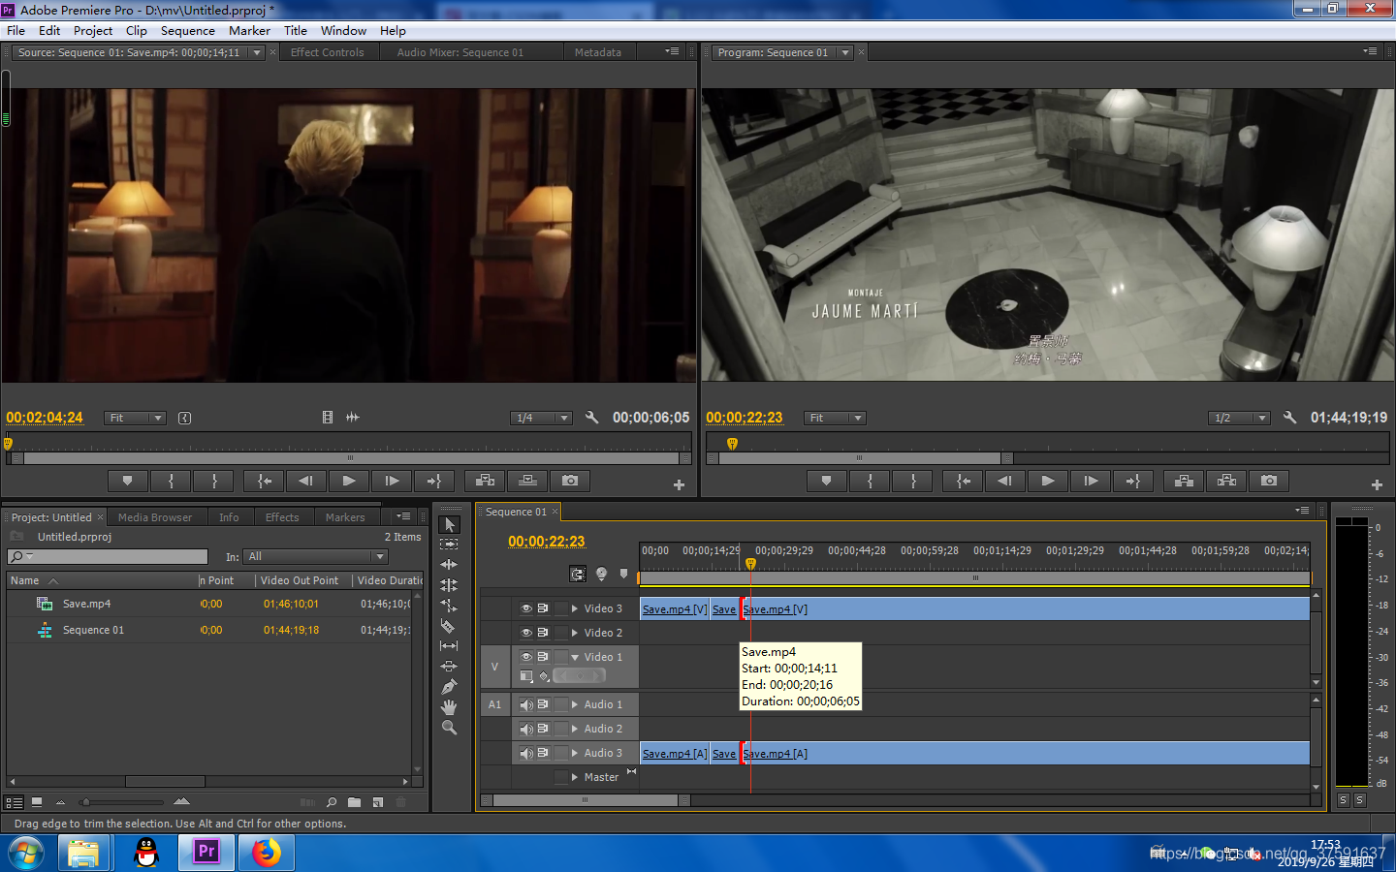
Task: Click Overwrite button in Source monitor
Action: coord(527,481)
